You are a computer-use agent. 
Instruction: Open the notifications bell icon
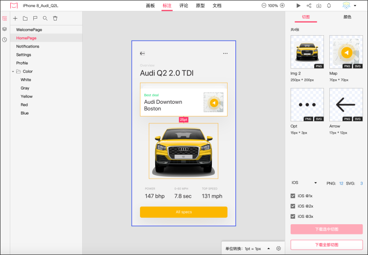click(329, 5)
